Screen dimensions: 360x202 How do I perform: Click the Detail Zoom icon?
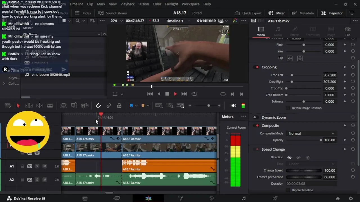pyautogui.click(x=170, y=106)
